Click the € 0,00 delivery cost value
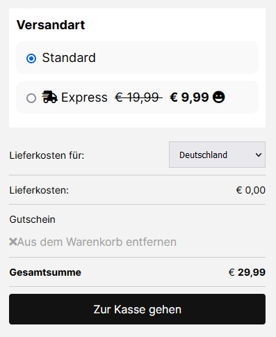The width and height of the screenshot is (276, 337). coord(251,190)
